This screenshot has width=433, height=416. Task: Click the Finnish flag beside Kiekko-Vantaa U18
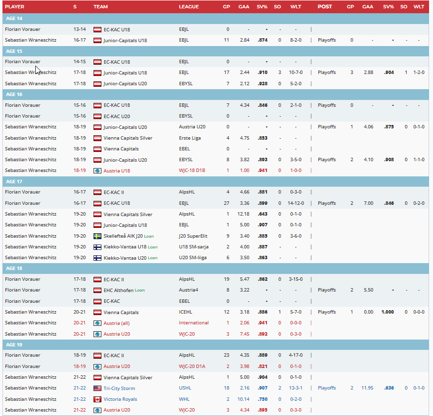click(97, 247)
